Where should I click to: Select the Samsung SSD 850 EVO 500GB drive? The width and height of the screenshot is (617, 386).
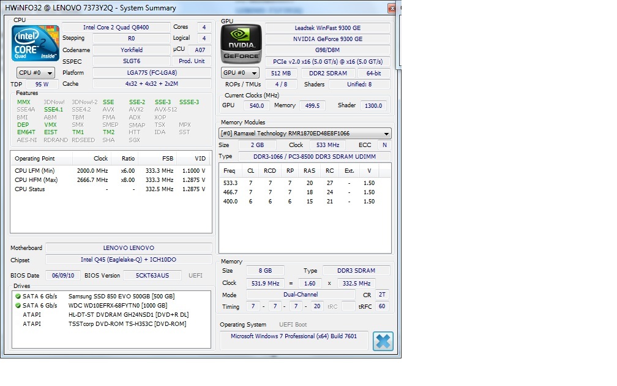point(111,296)
